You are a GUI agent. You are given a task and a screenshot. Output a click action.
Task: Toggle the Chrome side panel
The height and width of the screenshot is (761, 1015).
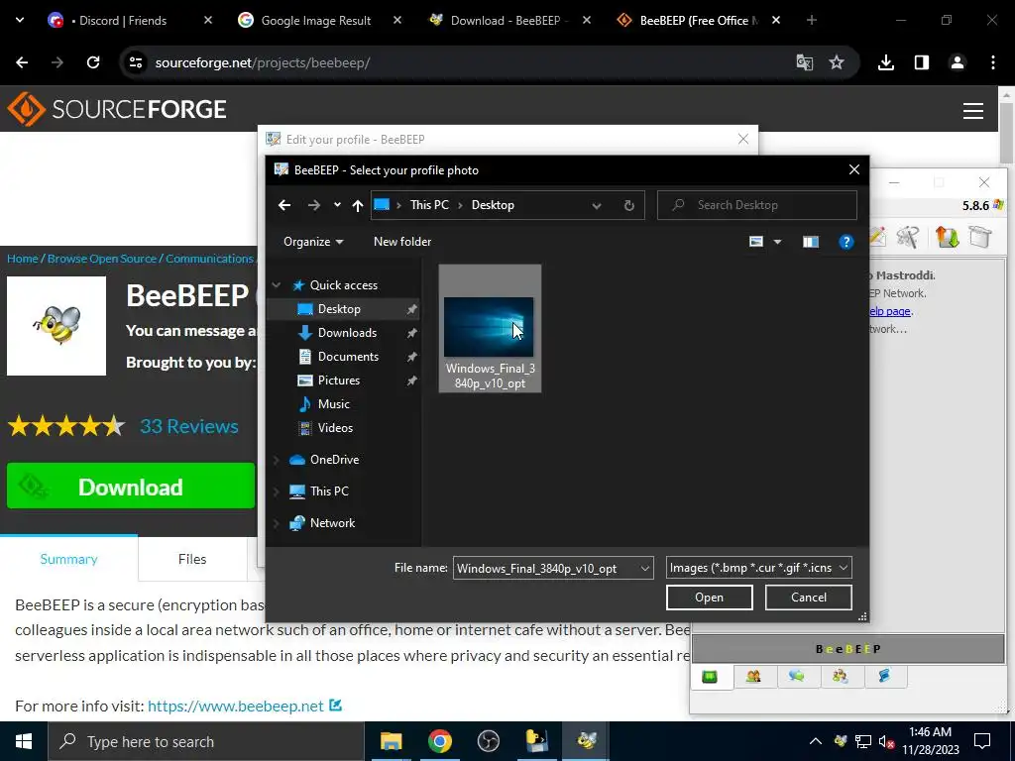[x=921, y=62]
